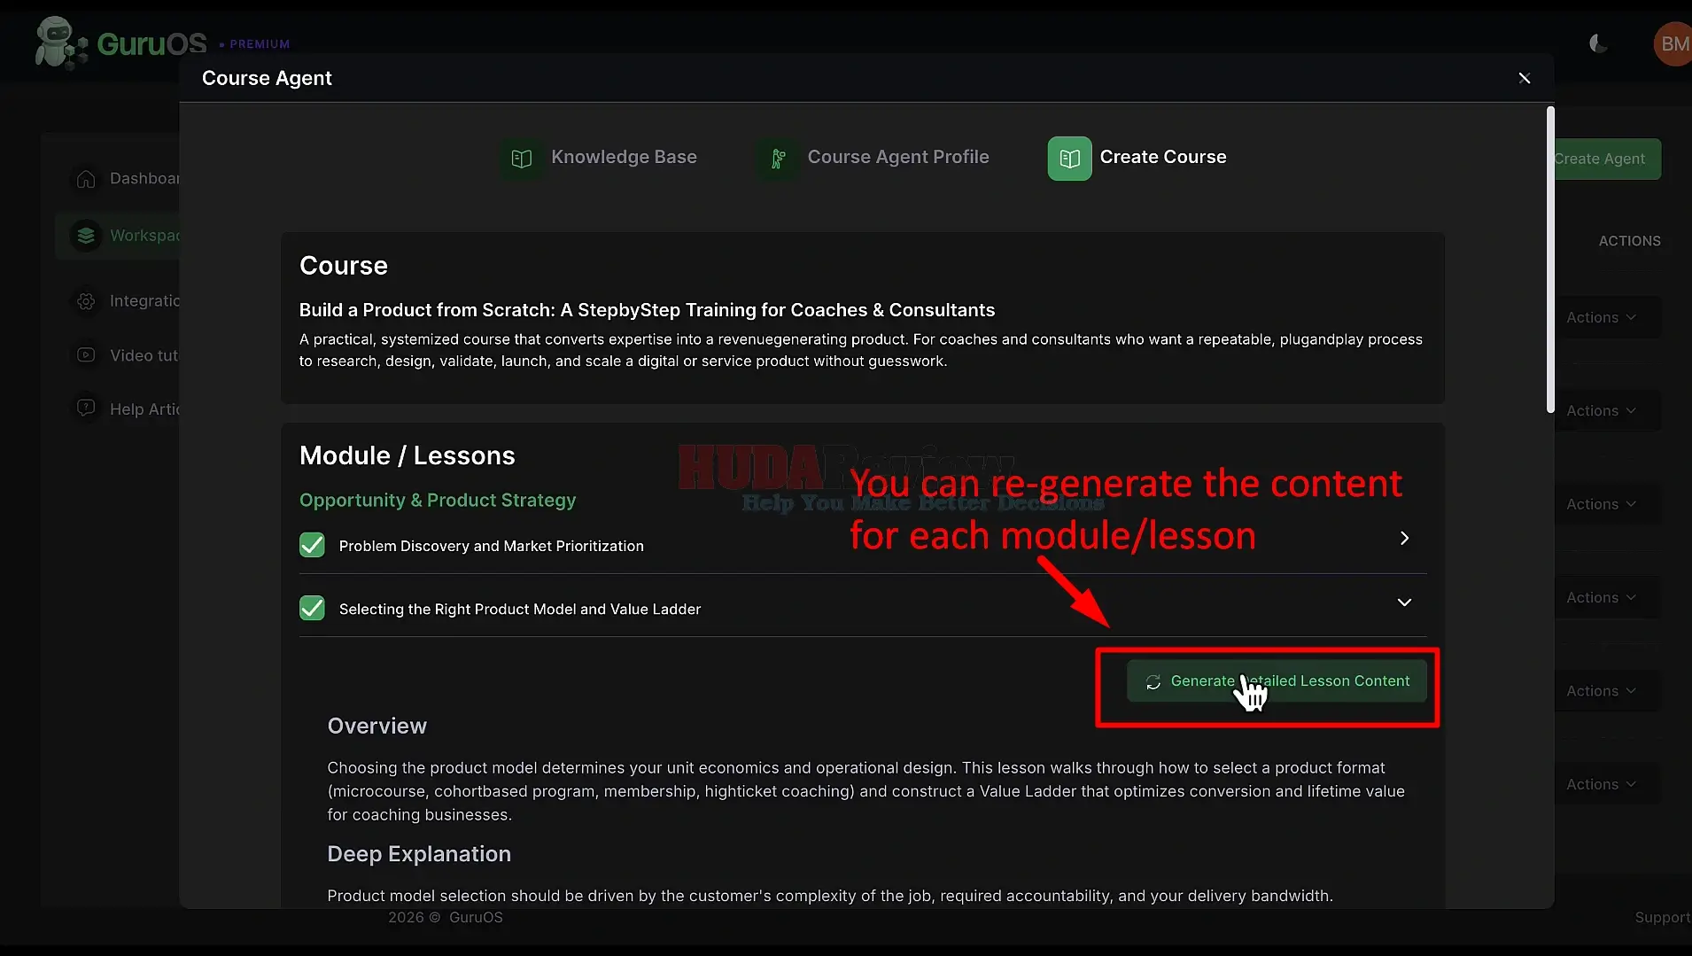Click the Build a Product from Scratch title

pyautogui.click(x=647, y=310)
